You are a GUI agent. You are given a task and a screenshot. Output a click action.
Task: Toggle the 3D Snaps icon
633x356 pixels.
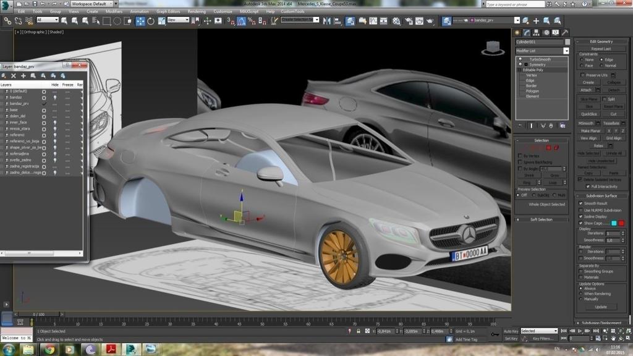tap(231, 20)
